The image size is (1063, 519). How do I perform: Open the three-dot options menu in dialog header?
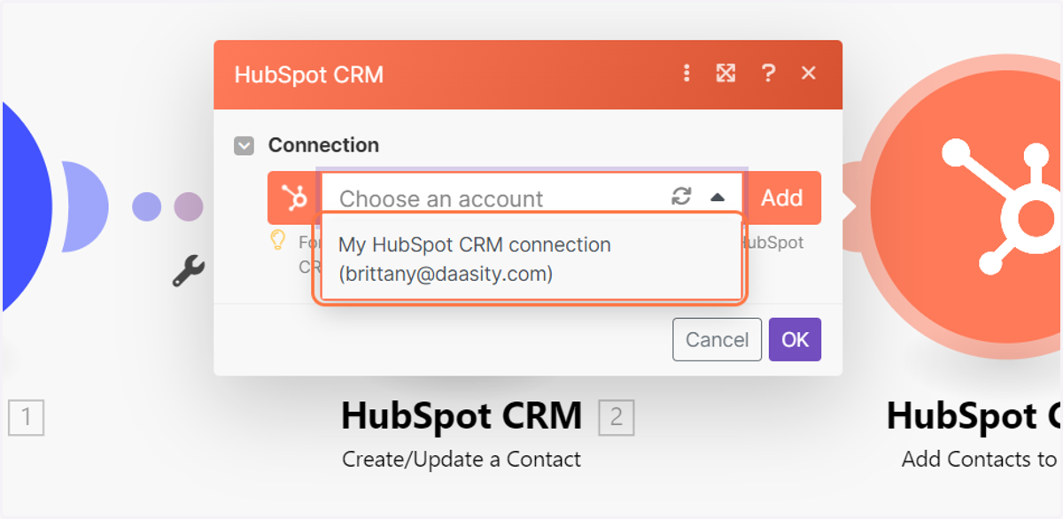click(x=687, y=74)
